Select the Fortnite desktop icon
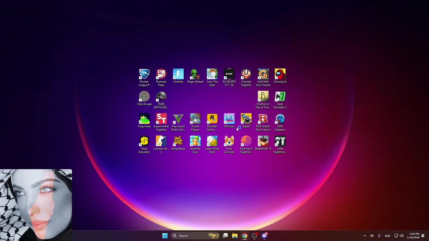 178,76
